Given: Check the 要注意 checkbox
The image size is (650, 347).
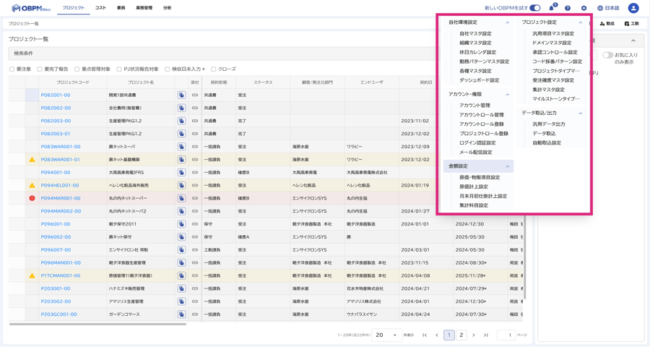Looking at the screenshot, I should pos(12,69).
